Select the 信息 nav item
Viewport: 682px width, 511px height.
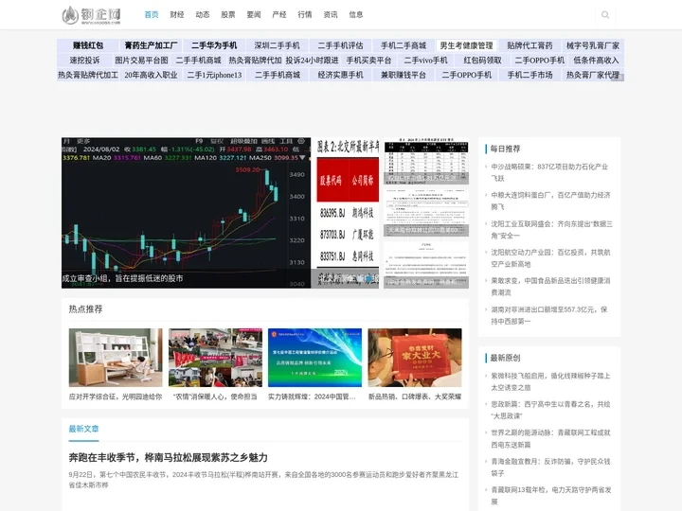point(356,15)
